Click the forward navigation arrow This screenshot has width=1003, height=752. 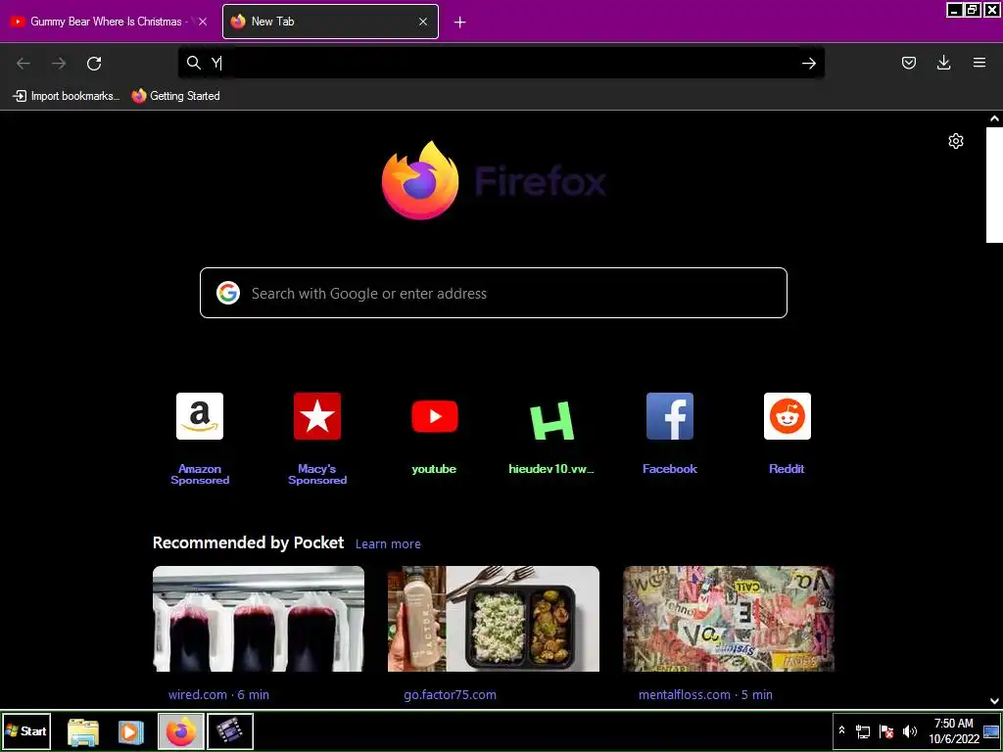click(x=59, y=63)
